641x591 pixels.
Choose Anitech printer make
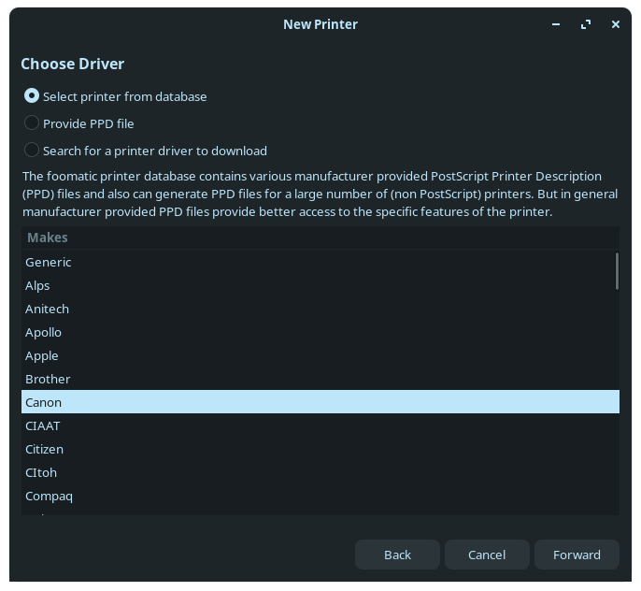[x=48, y=310]
